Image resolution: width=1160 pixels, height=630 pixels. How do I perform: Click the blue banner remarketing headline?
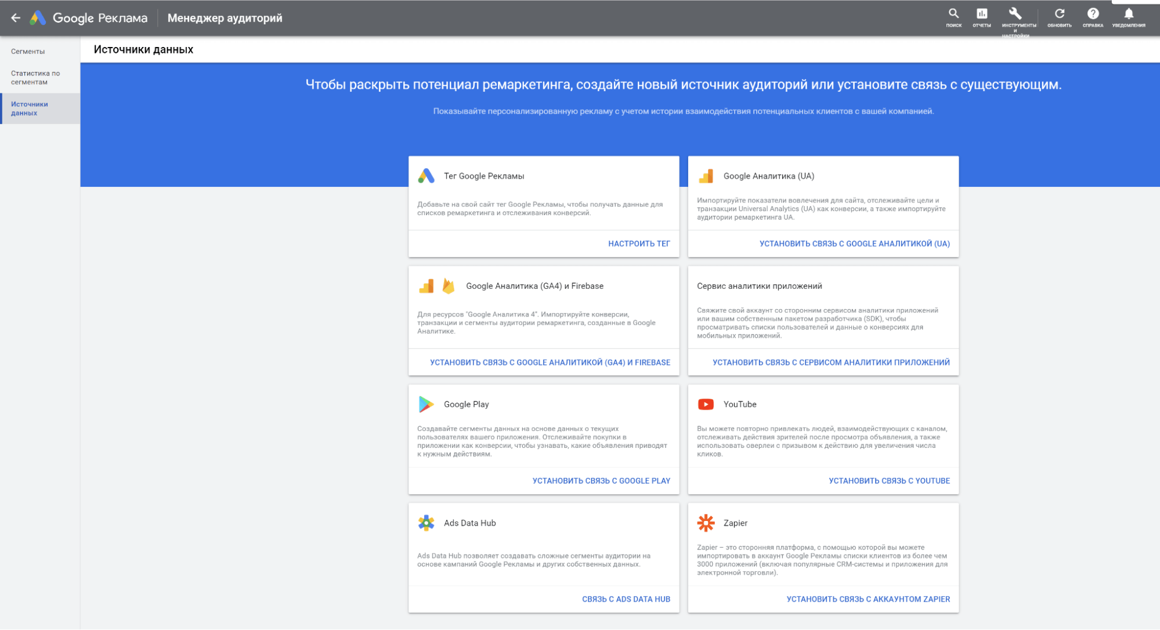(683, 85)
